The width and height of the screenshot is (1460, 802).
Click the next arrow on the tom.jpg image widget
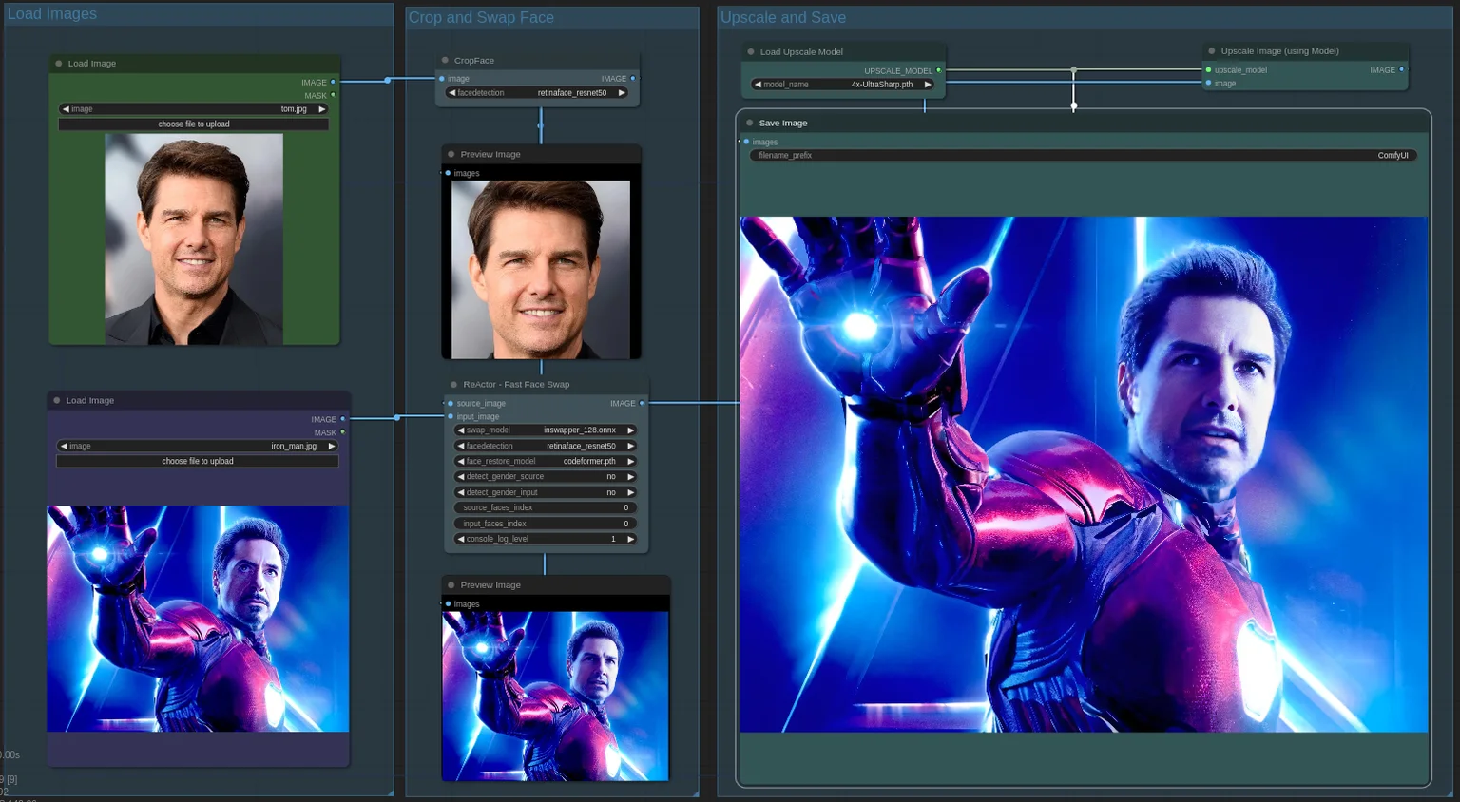coord(322,109)
